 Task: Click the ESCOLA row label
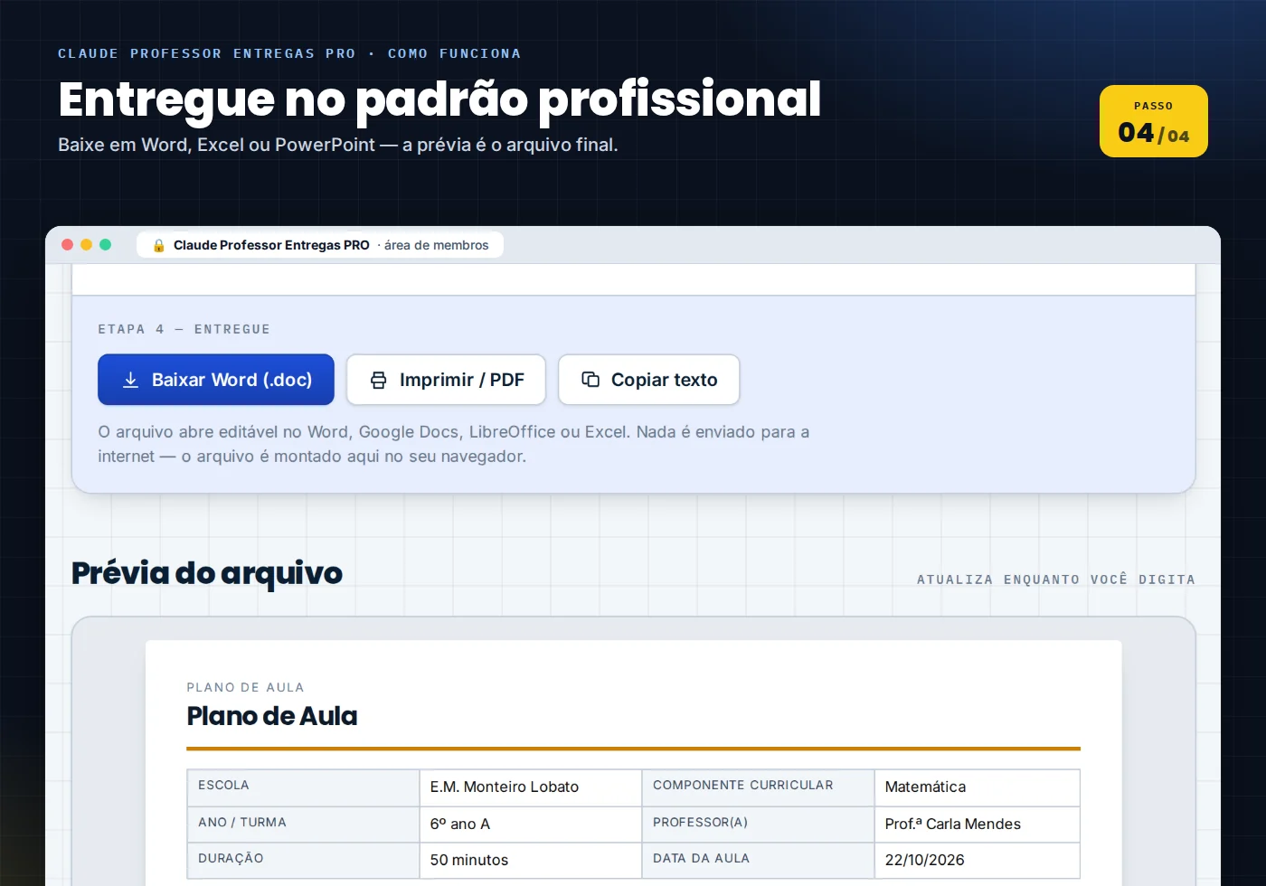click(x=303, y=787)
